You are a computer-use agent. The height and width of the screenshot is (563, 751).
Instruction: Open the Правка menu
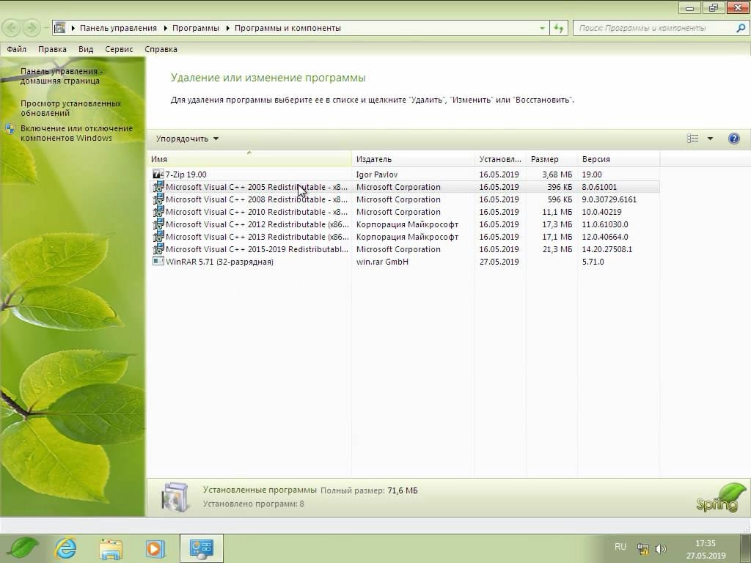pos(52,49)
